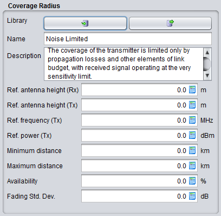Click the Availability label
Screen dimensions: 221x216
[x=22, y=181]
